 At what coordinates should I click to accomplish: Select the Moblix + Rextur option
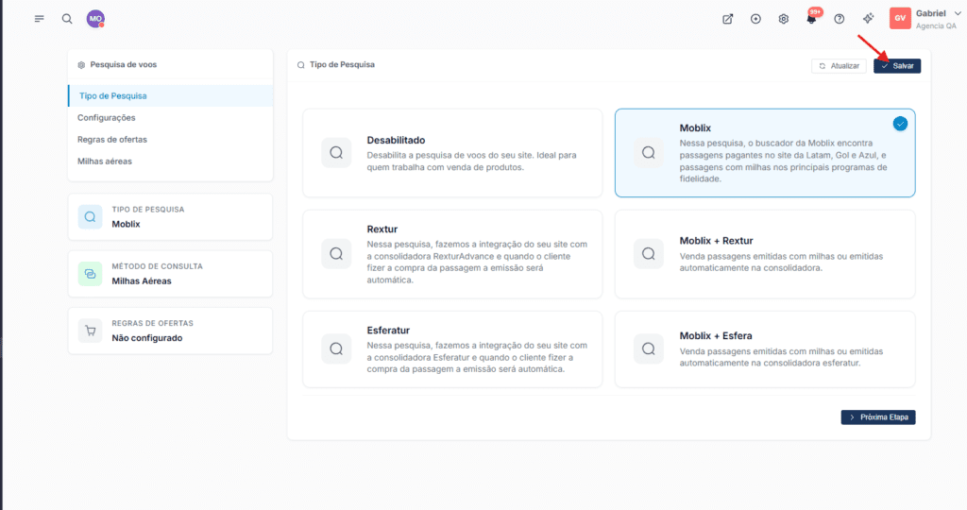click(x=765, y=254)
